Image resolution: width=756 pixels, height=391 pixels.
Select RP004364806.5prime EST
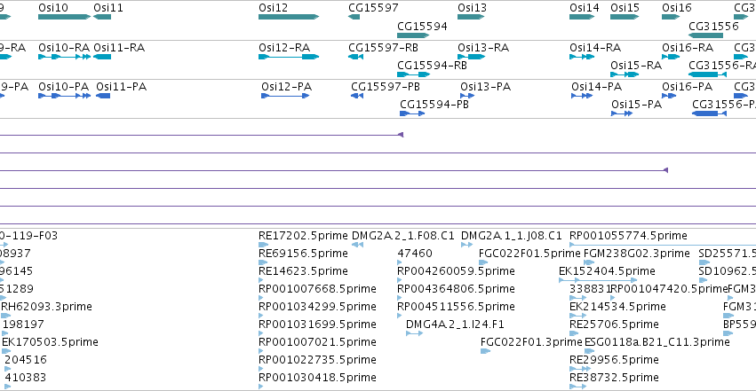[400, 298]
